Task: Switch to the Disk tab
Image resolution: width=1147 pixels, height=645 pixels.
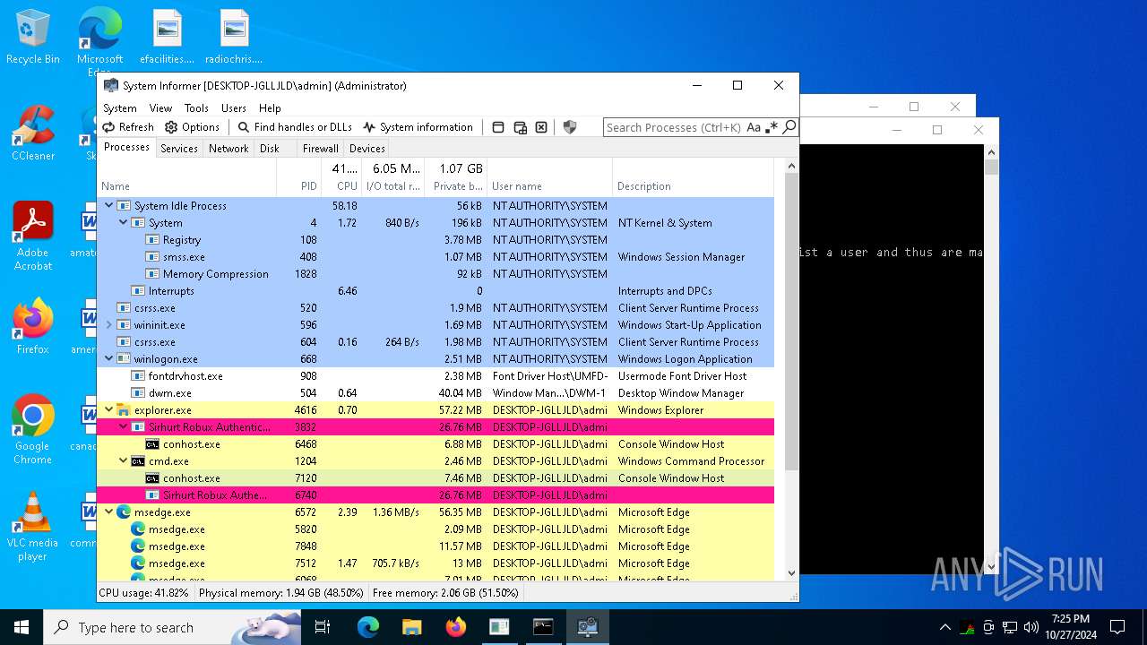Action: tap(270, 149)
